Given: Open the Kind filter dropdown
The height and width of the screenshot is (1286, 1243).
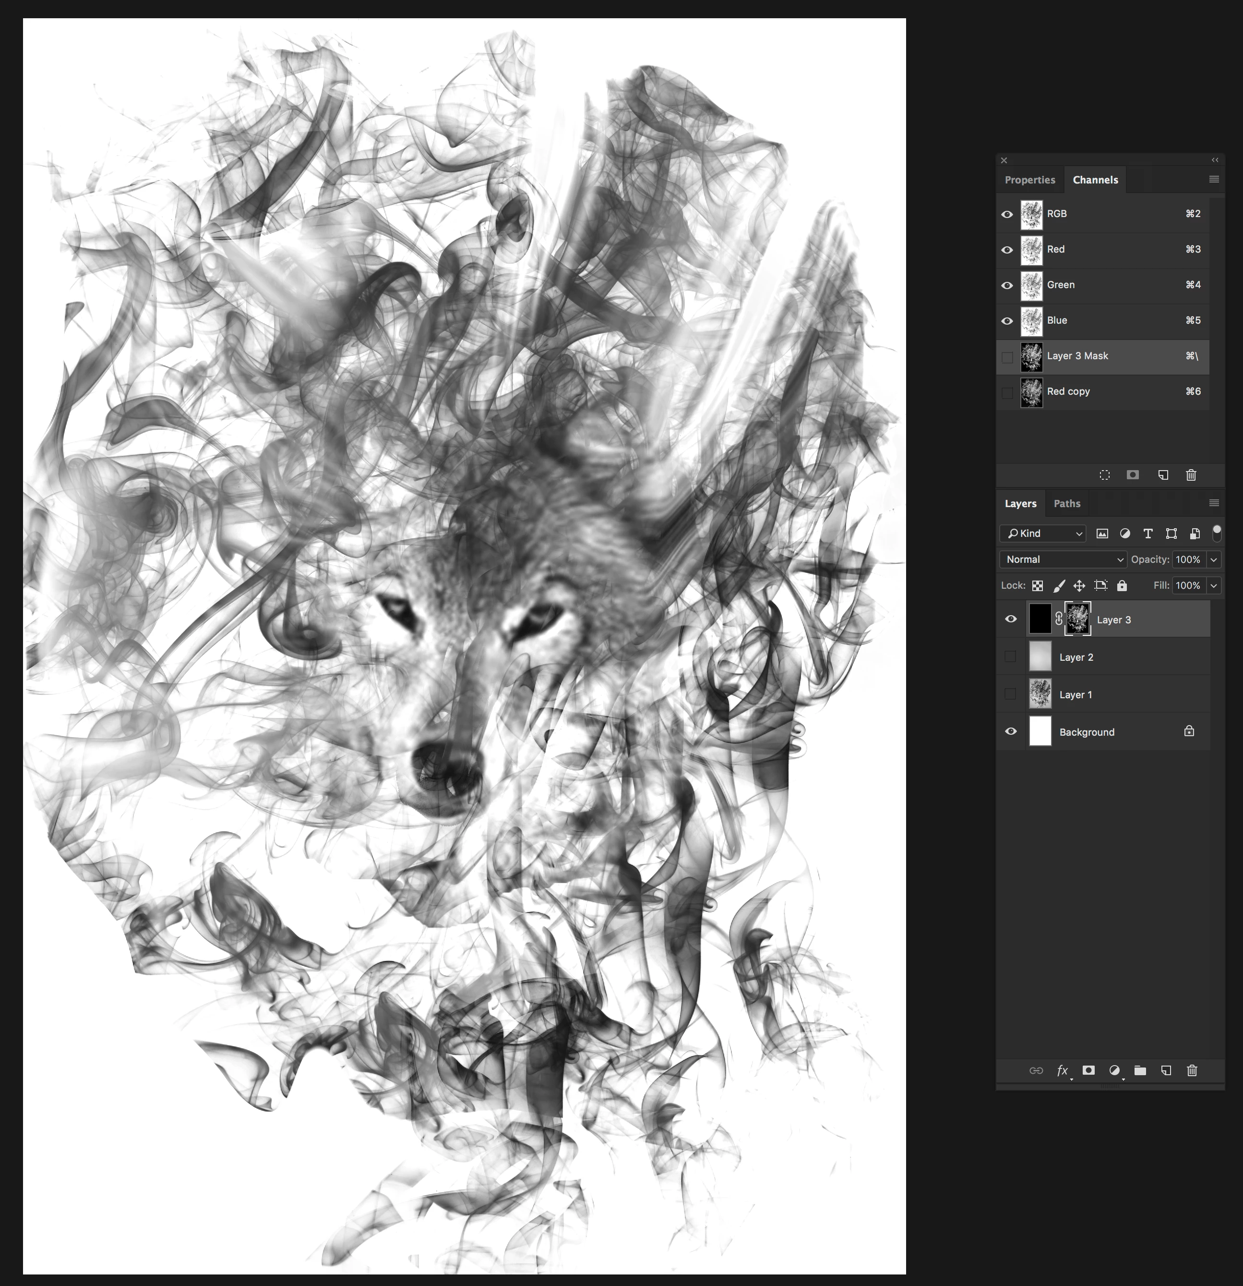Looking at the screenshot, I should click(1043, 534).
